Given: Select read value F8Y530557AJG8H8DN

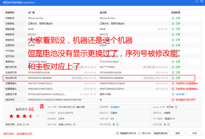Looking at the screenshot, I should click(112, 78).
